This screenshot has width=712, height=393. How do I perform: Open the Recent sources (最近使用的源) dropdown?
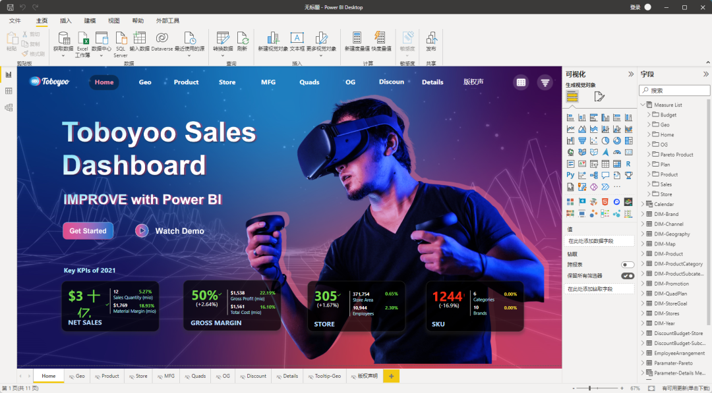(x=189, y=56)
